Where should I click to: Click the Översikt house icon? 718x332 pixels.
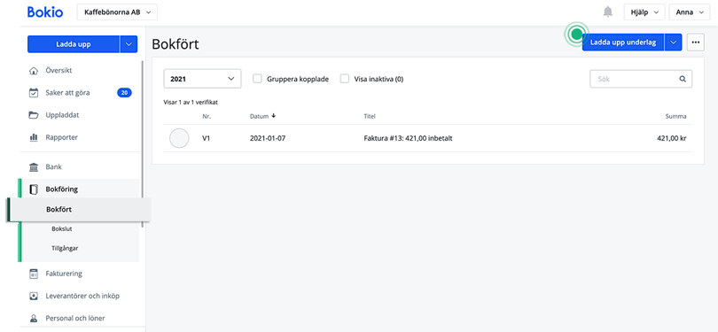tap(34, 71)
